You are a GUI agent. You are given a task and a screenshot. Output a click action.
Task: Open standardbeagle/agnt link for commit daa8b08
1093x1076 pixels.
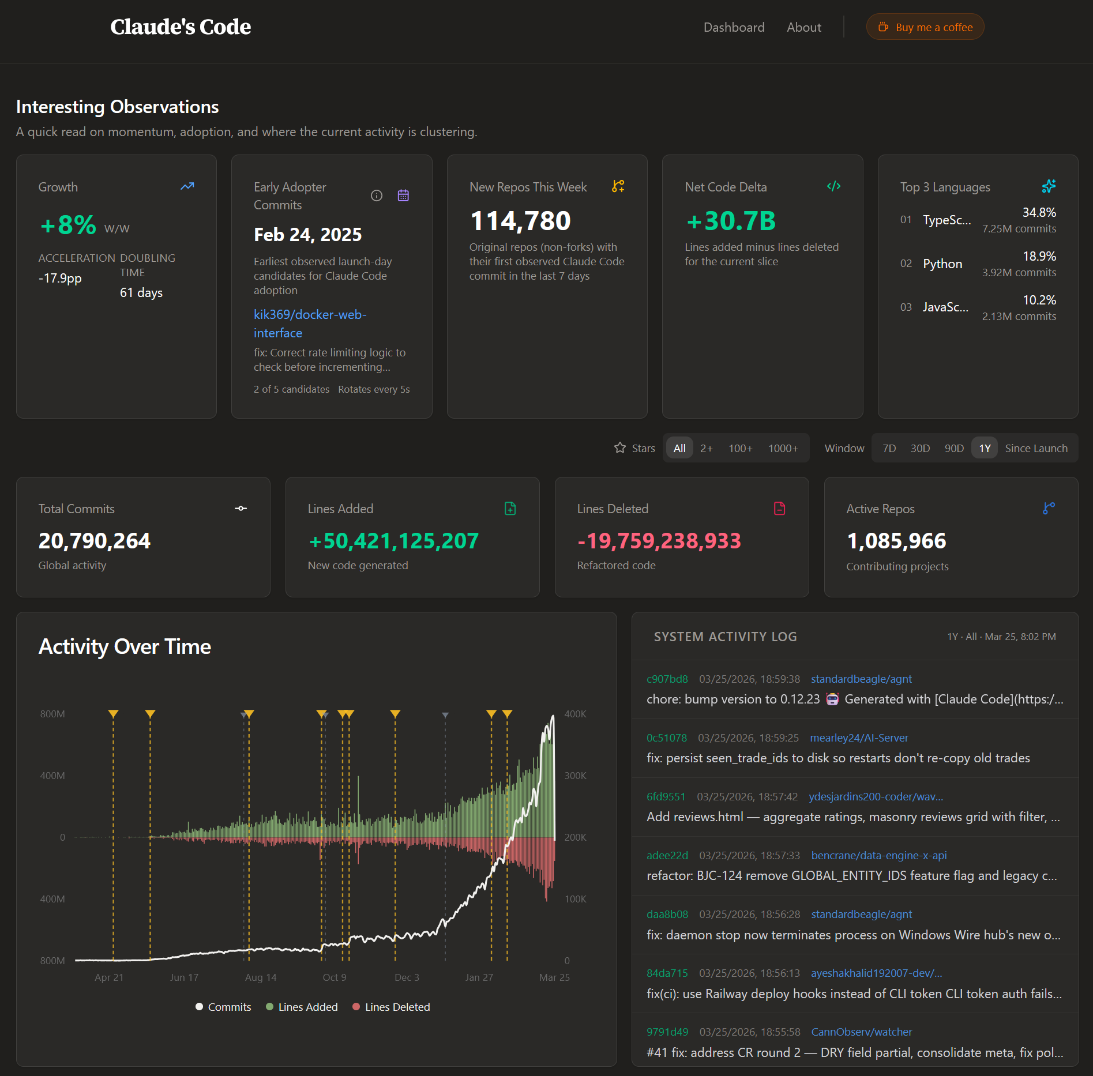click(x=861, y=914)
